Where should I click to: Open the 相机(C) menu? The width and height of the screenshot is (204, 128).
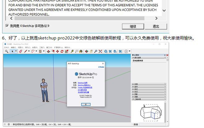pos(28,48)
